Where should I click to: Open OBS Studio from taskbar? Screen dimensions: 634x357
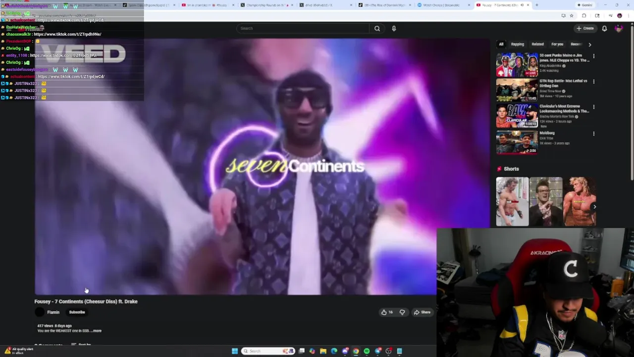click(x=388, y=351)
